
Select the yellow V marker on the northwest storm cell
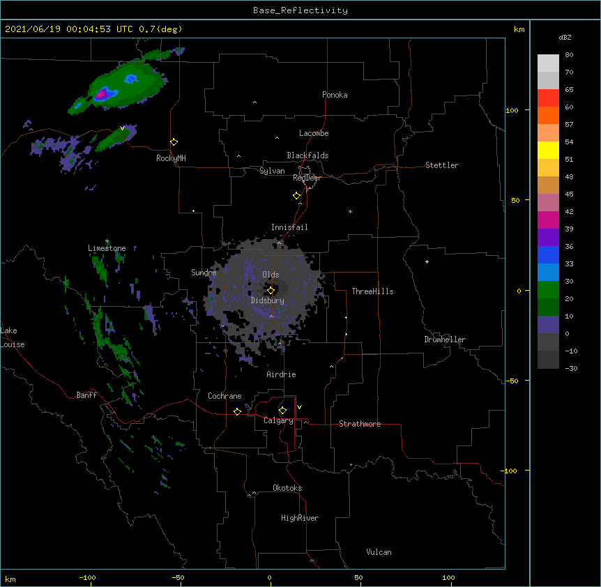pyautogui.click(x=122, y=128)
